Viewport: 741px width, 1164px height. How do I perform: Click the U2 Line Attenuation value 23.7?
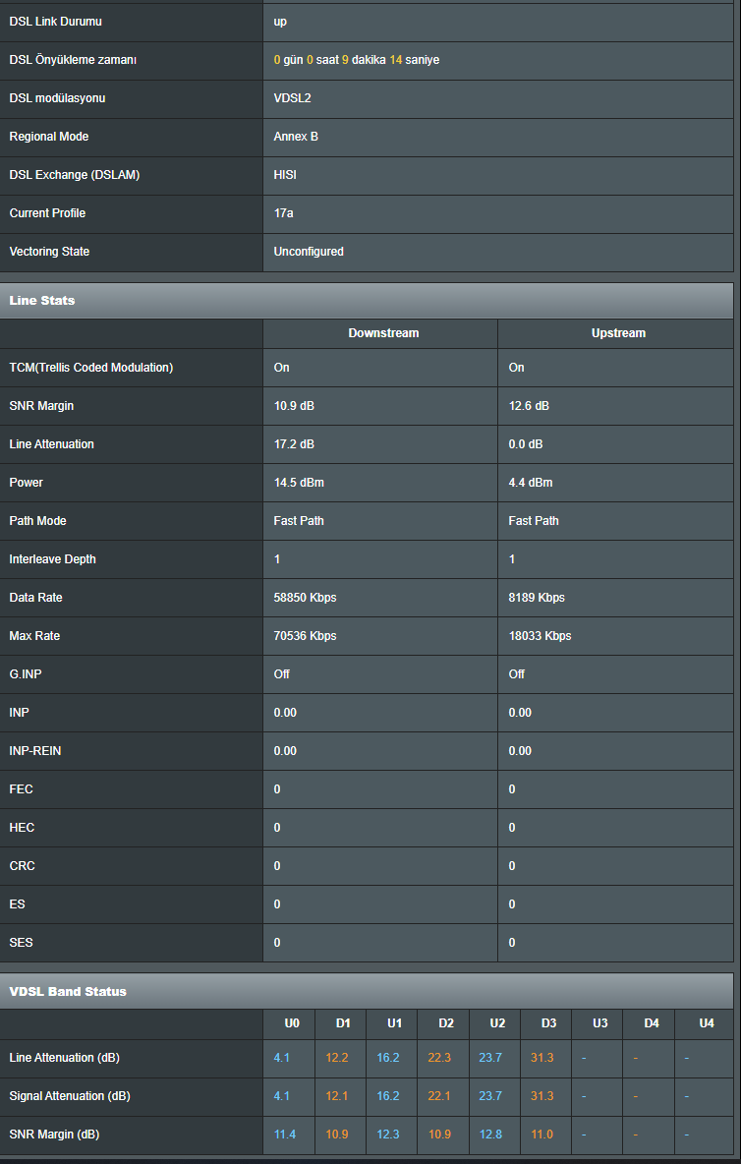490,1058
